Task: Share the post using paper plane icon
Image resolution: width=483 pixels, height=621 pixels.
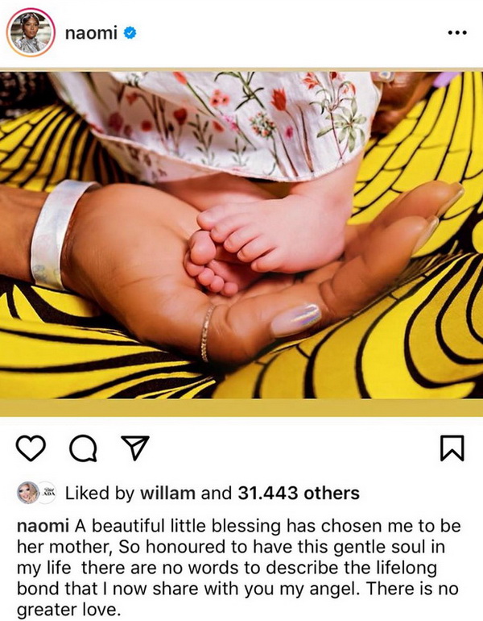Action: click(x=134, y=448)
